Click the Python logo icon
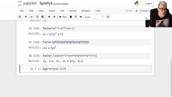The height and width of the screenshot is (97, 172). (x=137, y=4)
